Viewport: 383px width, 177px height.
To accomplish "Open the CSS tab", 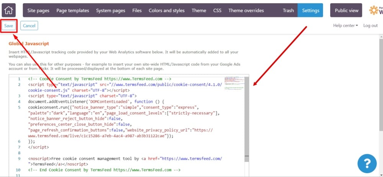I will (x=217, y=10).
